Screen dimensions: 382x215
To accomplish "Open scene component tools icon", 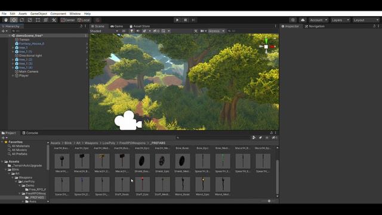I will point(196,31).
